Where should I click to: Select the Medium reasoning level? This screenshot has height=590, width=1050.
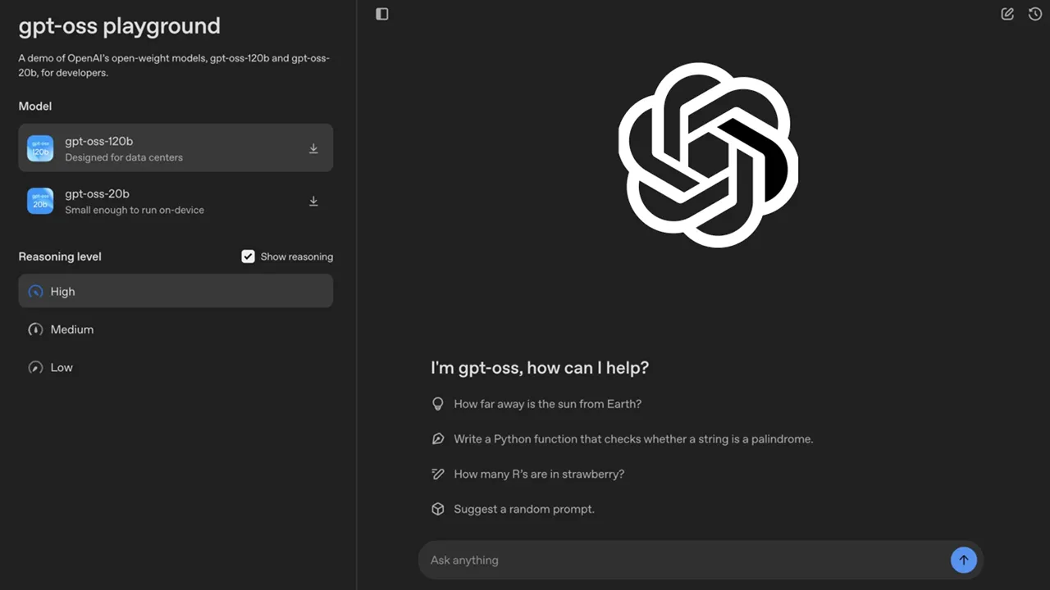pos(72,329)
